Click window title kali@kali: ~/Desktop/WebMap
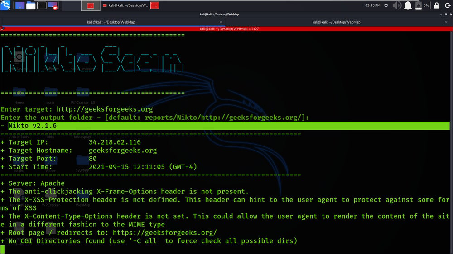Viewport: 453px width, 254px height. point(219,14)
